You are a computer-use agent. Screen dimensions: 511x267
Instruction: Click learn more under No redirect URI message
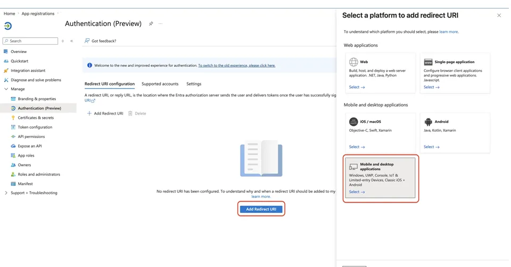(261, 196)
